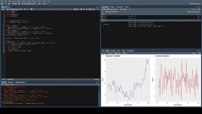Click the Source button in editor
Viewport: 202px width, 114px height.
click(x=92, y=9)
